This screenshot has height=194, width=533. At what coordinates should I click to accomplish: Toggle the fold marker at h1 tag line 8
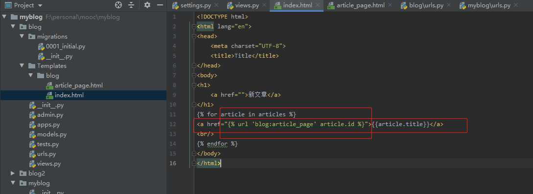(x=194, y=85)
